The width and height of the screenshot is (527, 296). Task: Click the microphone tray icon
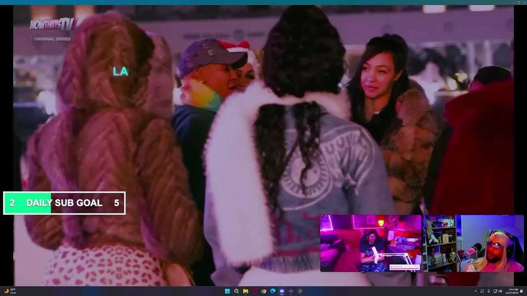pos(489,291)
